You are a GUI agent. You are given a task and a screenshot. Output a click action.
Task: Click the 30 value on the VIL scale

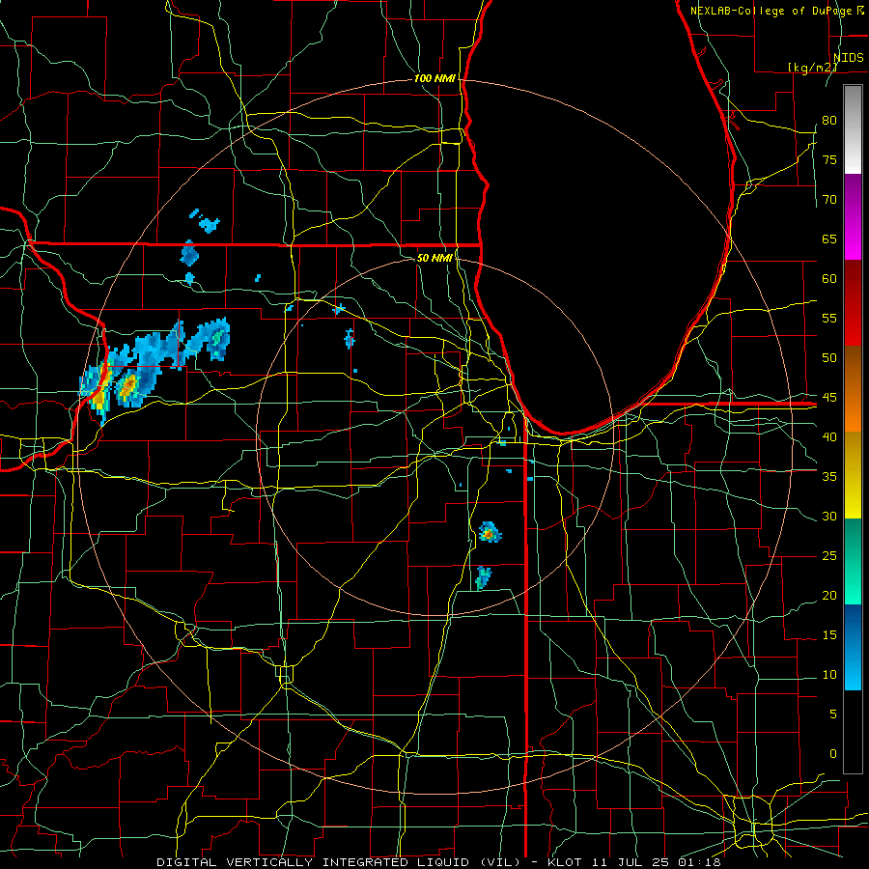point(829,516)
